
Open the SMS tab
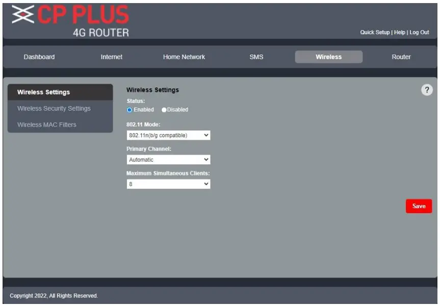click(256, 57)
